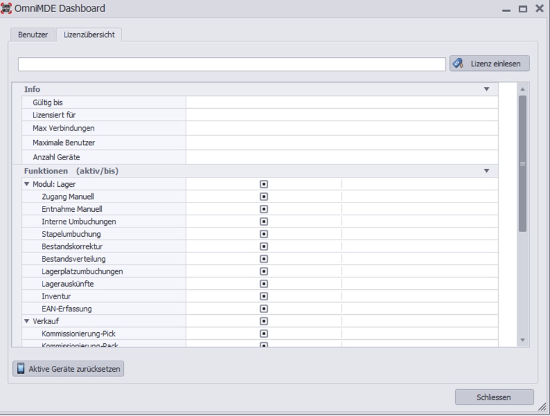
Task: Minimize the OmniMDE Dashboard window
Action: (506, 9)
